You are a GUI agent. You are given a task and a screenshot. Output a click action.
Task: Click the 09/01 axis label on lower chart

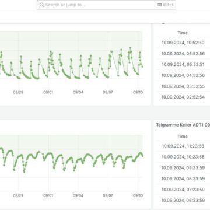tap(48, 195)
